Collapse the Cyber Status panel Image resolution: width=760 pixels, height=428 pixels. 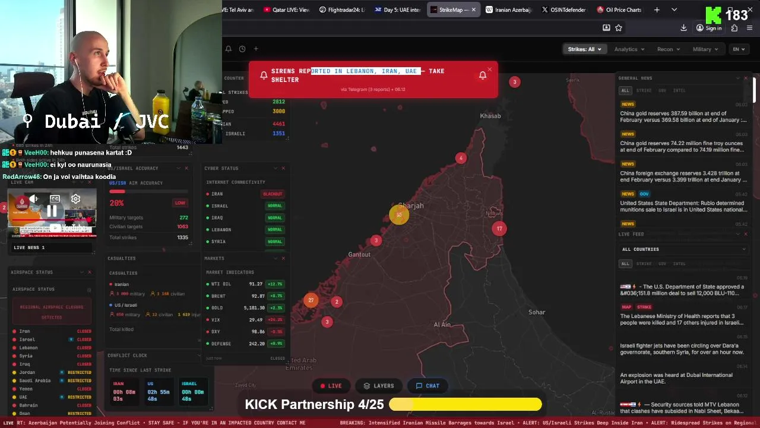275,168
